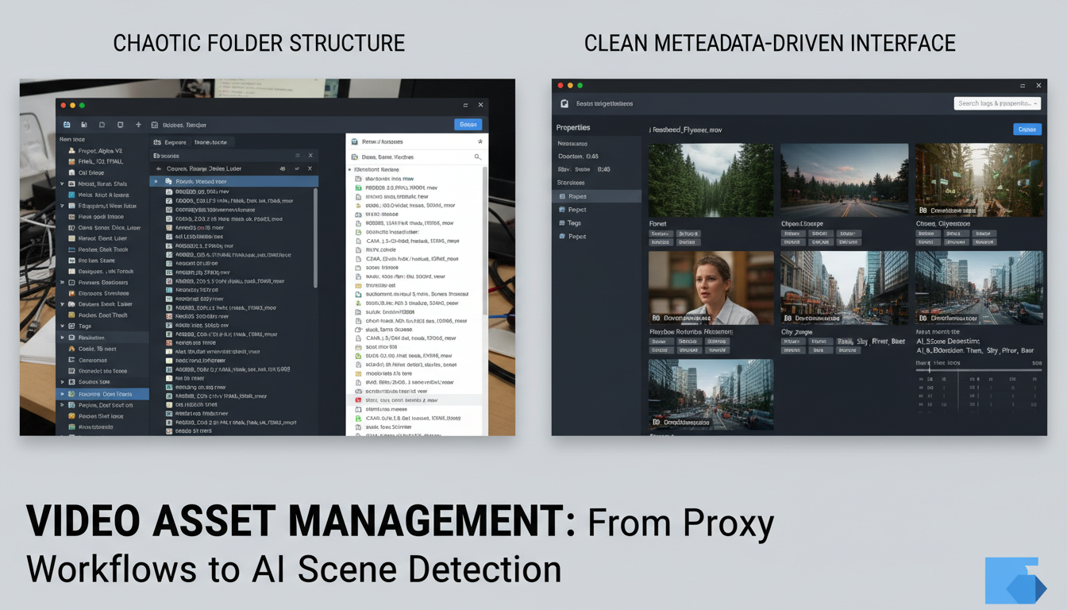Open the camera capture icon in the toolbar

[84, 125]
